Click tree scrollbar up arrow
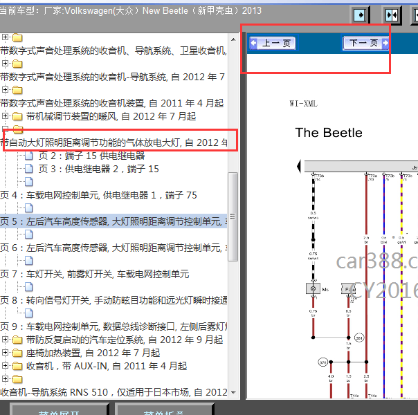418x415 pixels. tap(233, 39)
